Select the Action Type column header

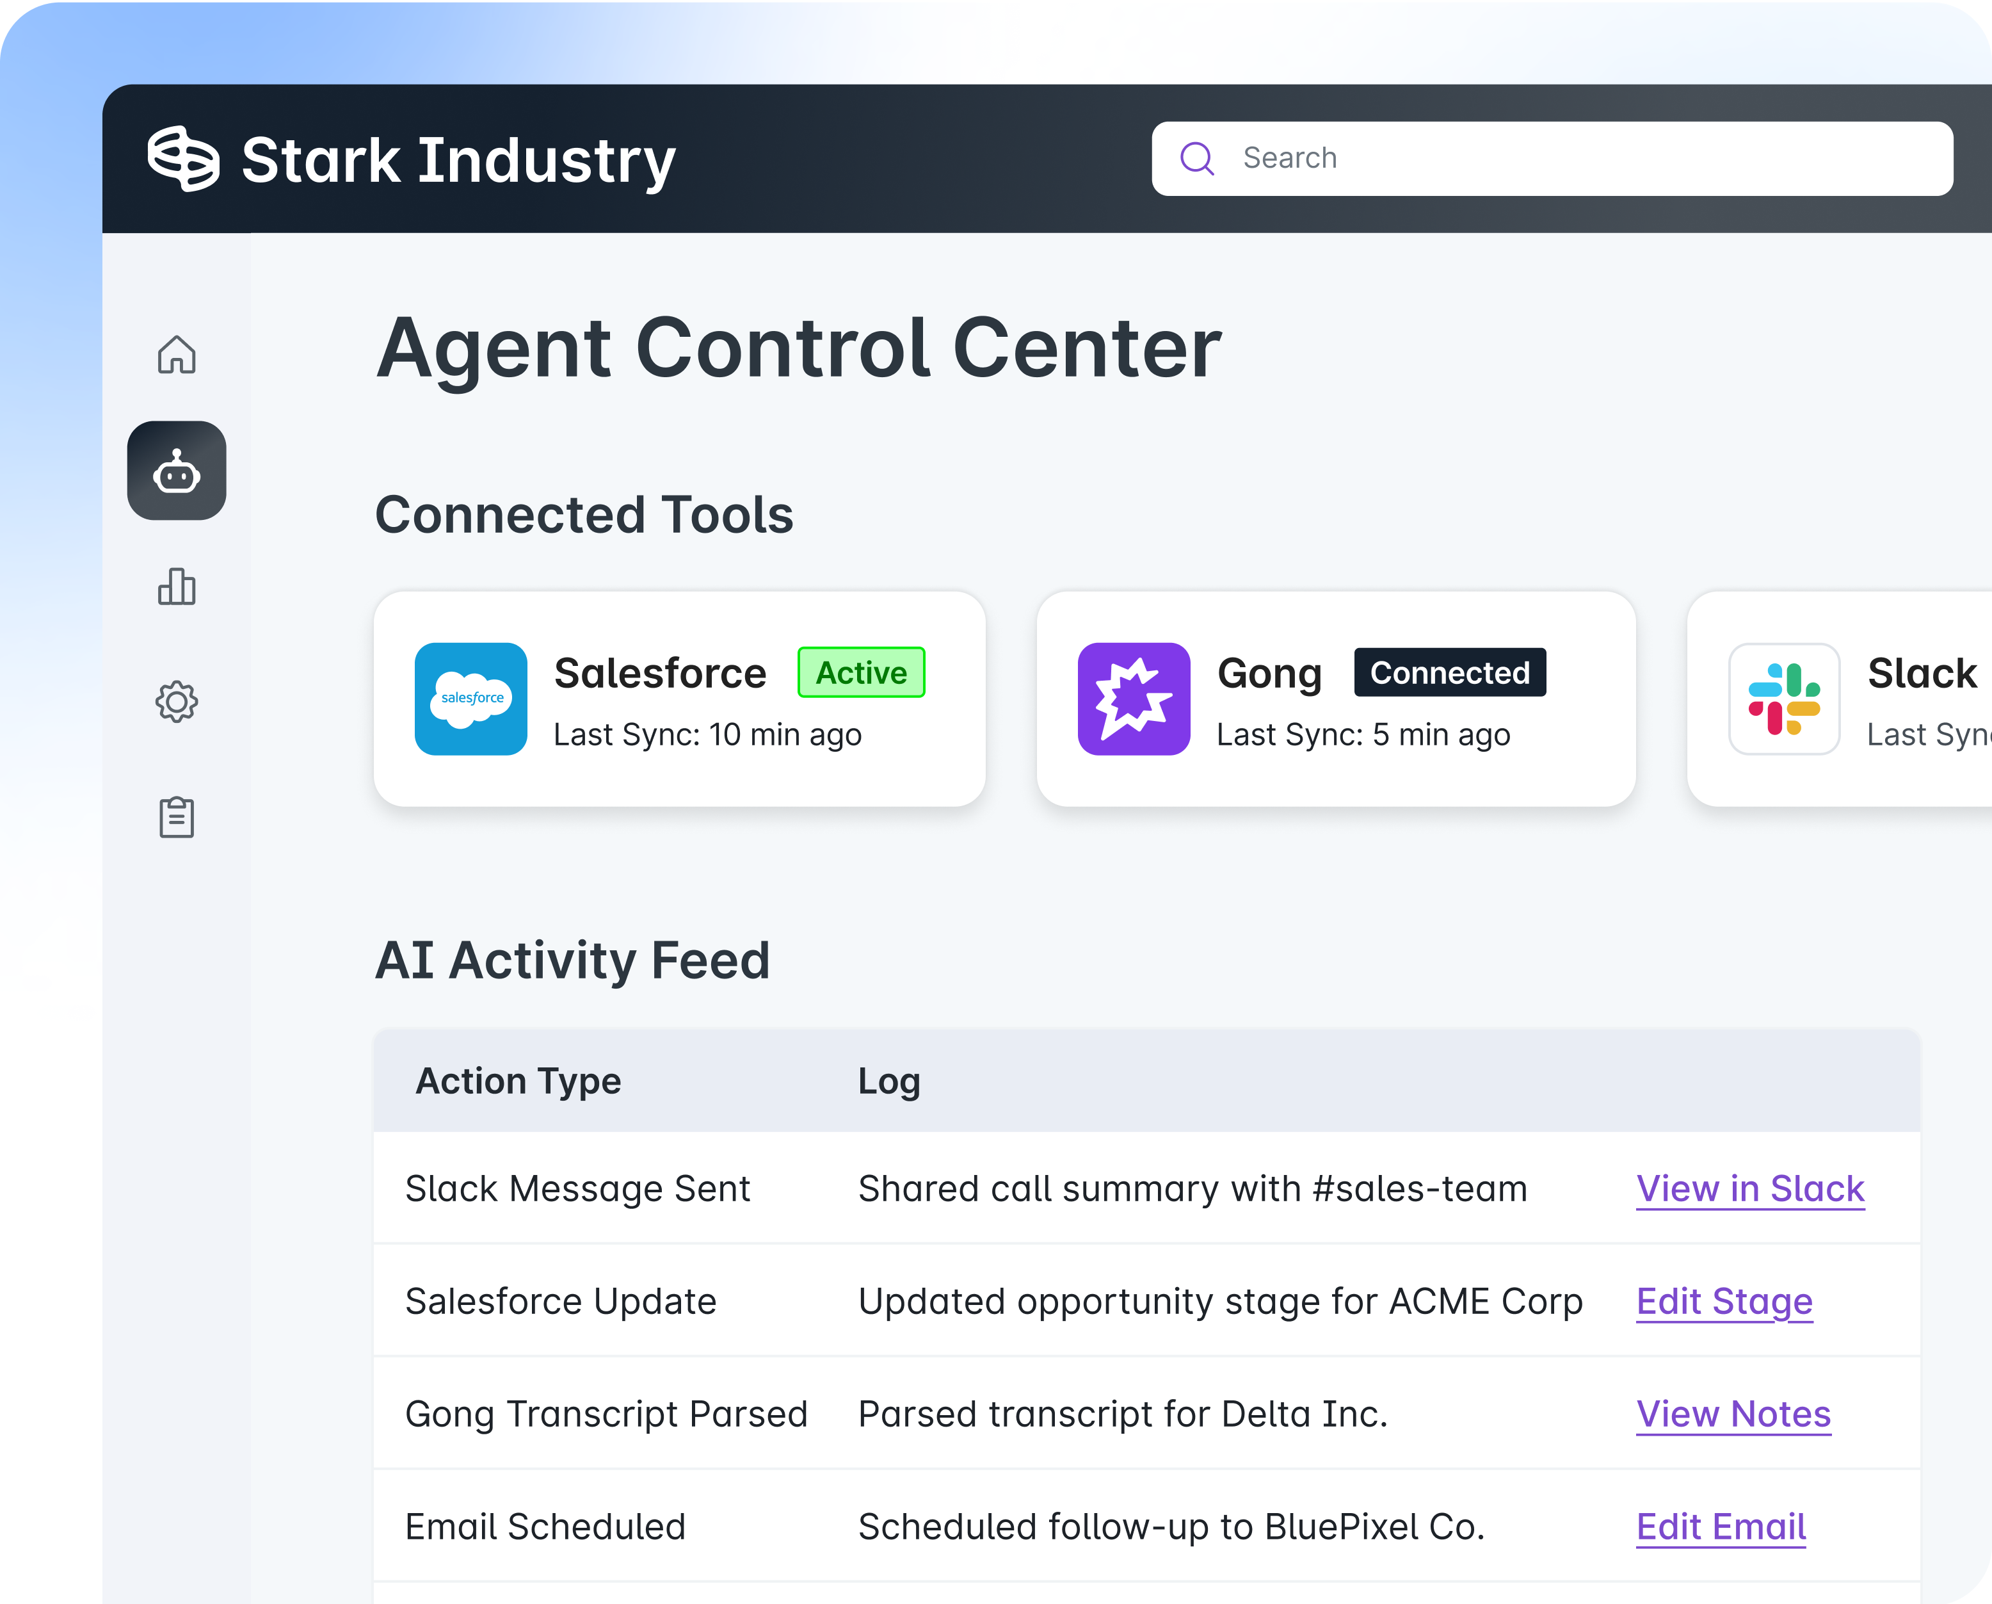[518, 1080]
